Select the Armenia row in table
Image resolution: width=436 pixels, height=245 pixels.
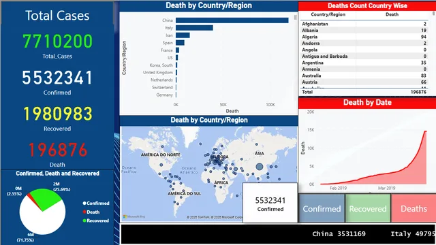[364, 69]
